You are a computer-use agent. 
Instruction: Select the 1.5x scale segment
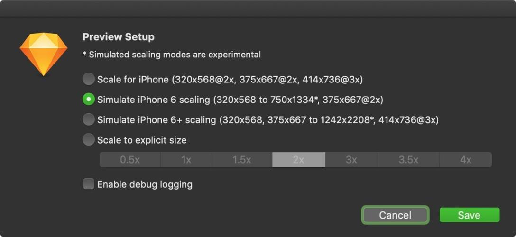tap(242, 160)
